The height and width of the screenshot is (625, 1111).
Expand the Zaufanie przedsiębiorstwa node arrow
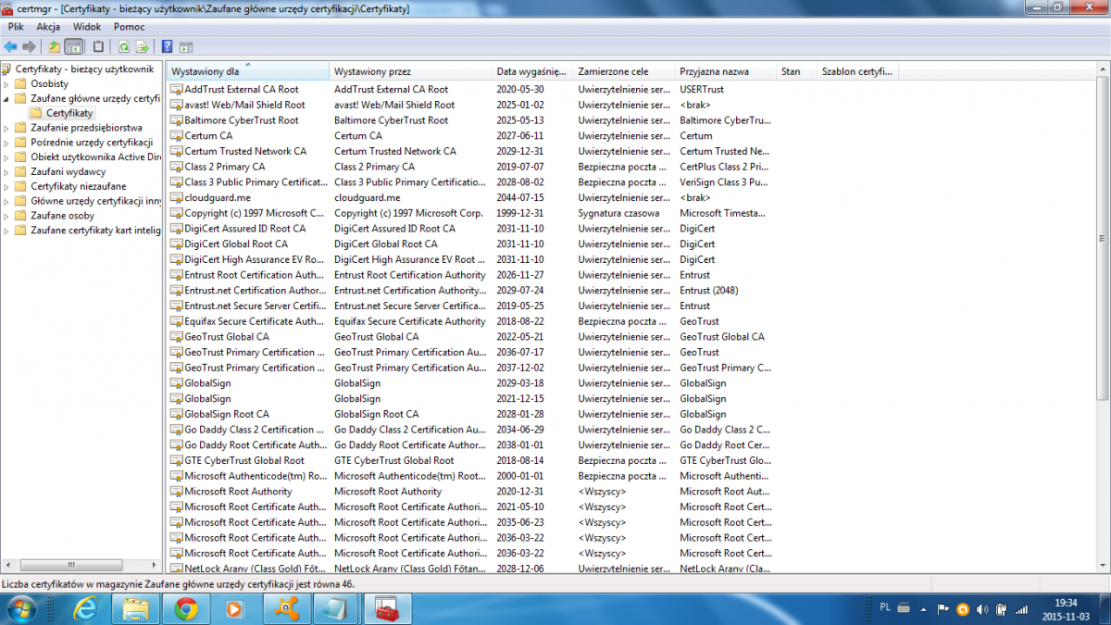(6, 128)
